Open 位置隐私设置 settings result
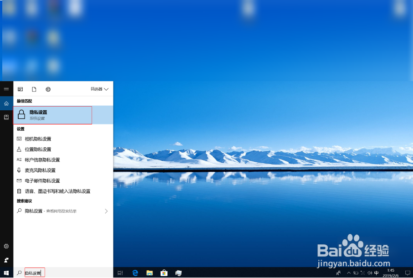Viewport: 413px width, 278px height. (63, 149)
